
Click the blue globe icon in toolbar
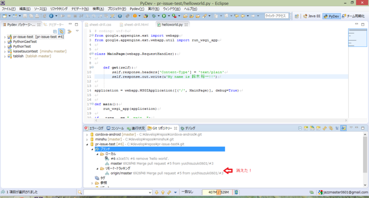[x=51, y=16]
